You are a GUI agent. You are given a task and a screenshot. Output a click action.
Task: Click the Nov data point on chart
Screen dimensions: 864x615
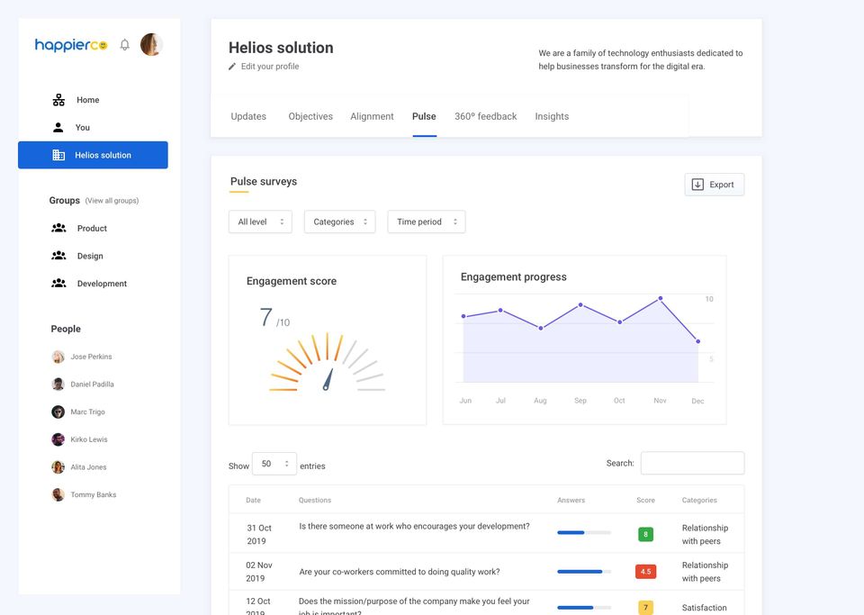click(660, 298)
